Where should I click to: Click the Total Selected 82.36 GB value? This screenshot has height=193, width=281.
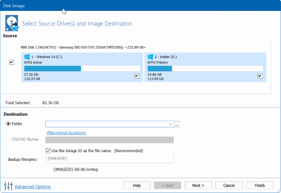tap(51, 103)
